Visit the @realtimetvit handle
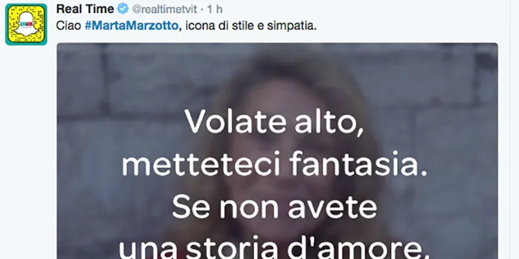 165,9
